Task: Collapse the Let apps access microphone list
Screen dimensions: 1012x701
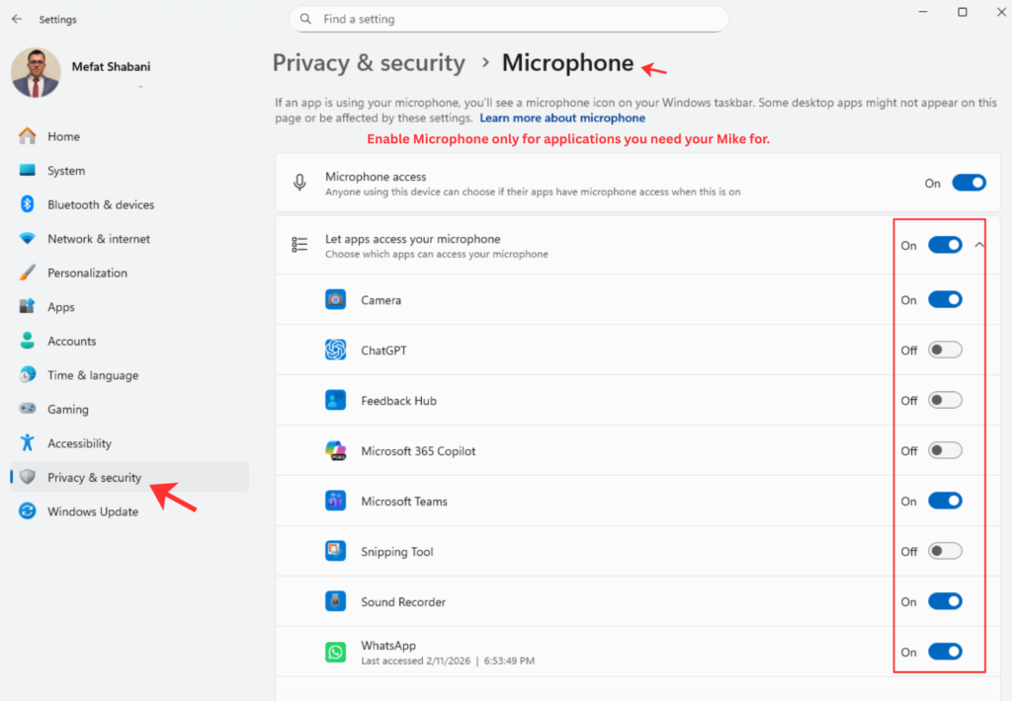Action: (x=979, y=245)
